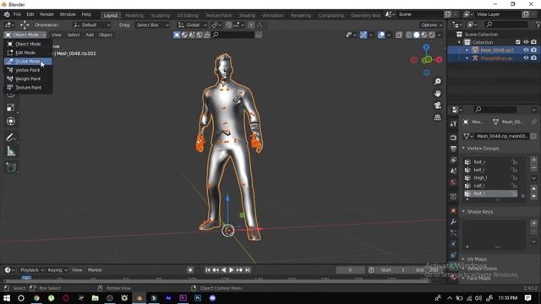Open the Keying dropdown in the timeline
The image size is (541, 304).
57,270
